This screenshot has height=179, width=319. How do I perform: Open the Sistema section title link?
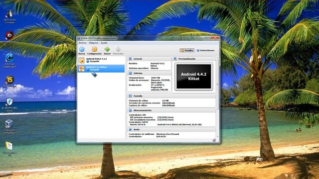[x=138, y=73]
